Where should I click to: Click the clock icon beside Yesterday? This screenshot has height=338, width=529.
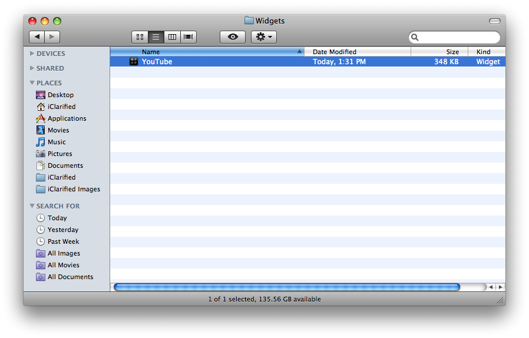[x=41, y=230]
